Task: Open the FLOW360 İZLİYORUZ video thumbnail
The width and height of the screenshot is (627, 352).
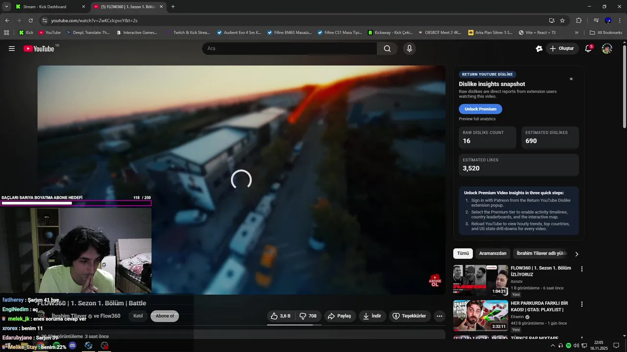Action: pyautogui.click(x=481, y=280)
